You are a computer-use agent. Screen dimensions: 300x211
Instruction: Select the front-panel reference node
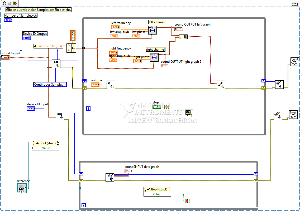22,188
